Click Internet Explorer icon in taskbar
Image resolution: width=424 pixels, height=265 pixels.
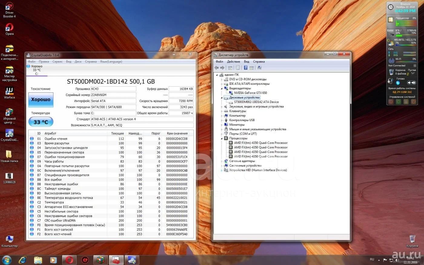pyautogui.click(x=22, y=260)
